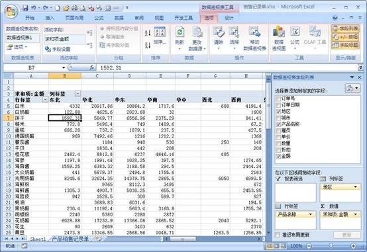Redo the last undone action
The width and height of the screenshot is (367, 252).
tap(46, 8)
